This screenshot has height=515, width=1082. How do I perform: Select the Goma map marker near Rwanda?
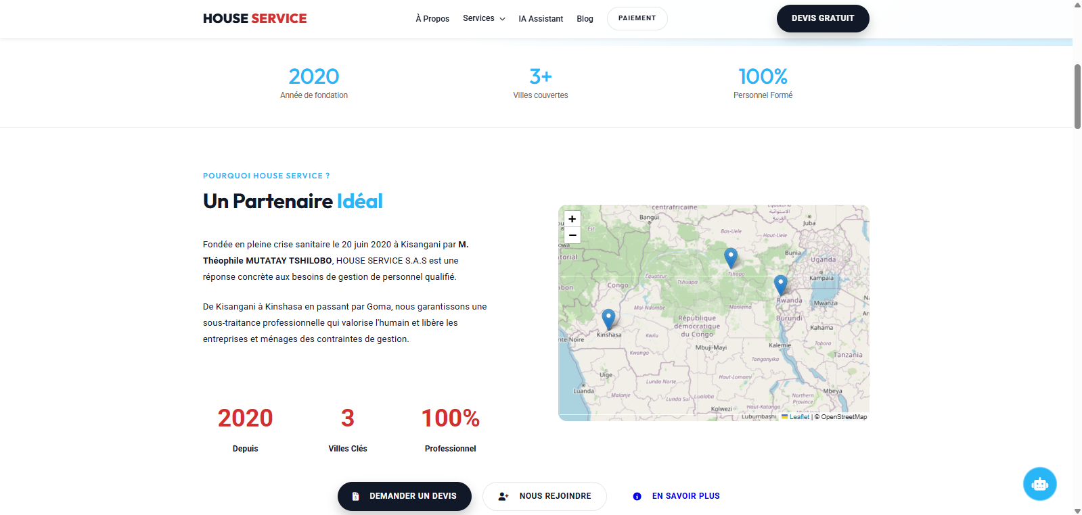[781, 285]
